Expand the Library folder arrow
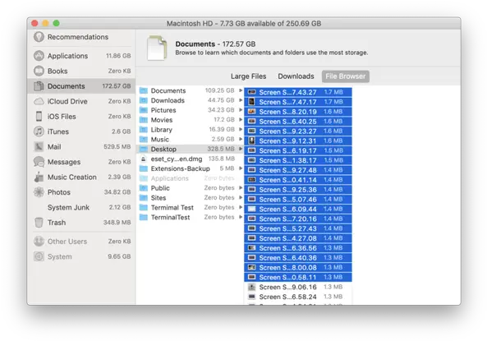The height and width of the screenshot is (341, 487). [241, 129]
